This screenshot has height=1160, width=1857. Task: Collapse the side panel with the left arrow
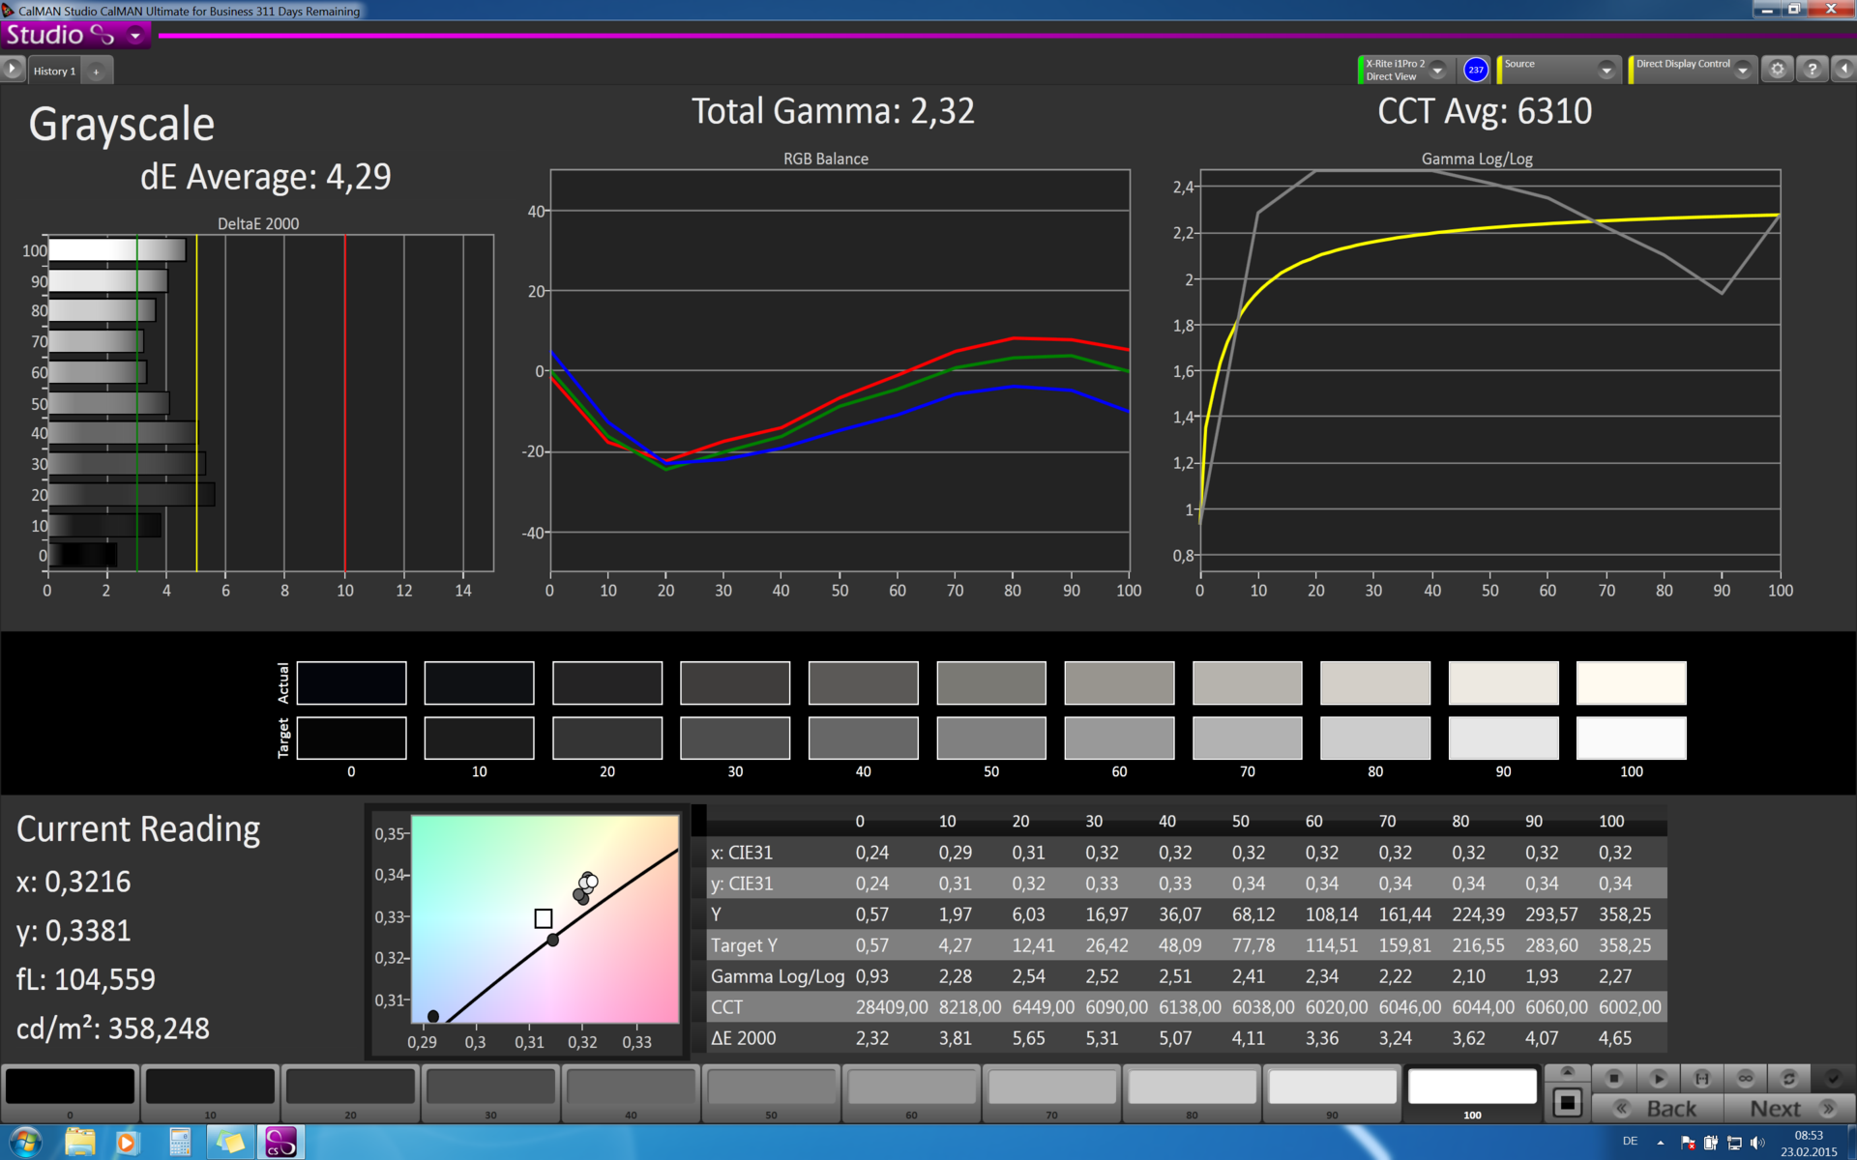(1843, 69)
